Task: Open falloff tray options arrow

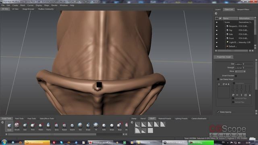Action: click(132, 122)
